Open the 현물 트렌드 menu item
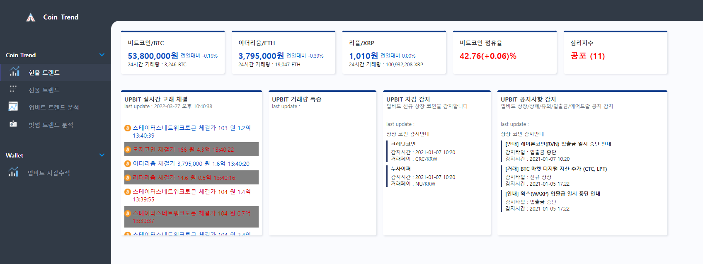This screenshot has width=703, height=264. coord(56,73)
